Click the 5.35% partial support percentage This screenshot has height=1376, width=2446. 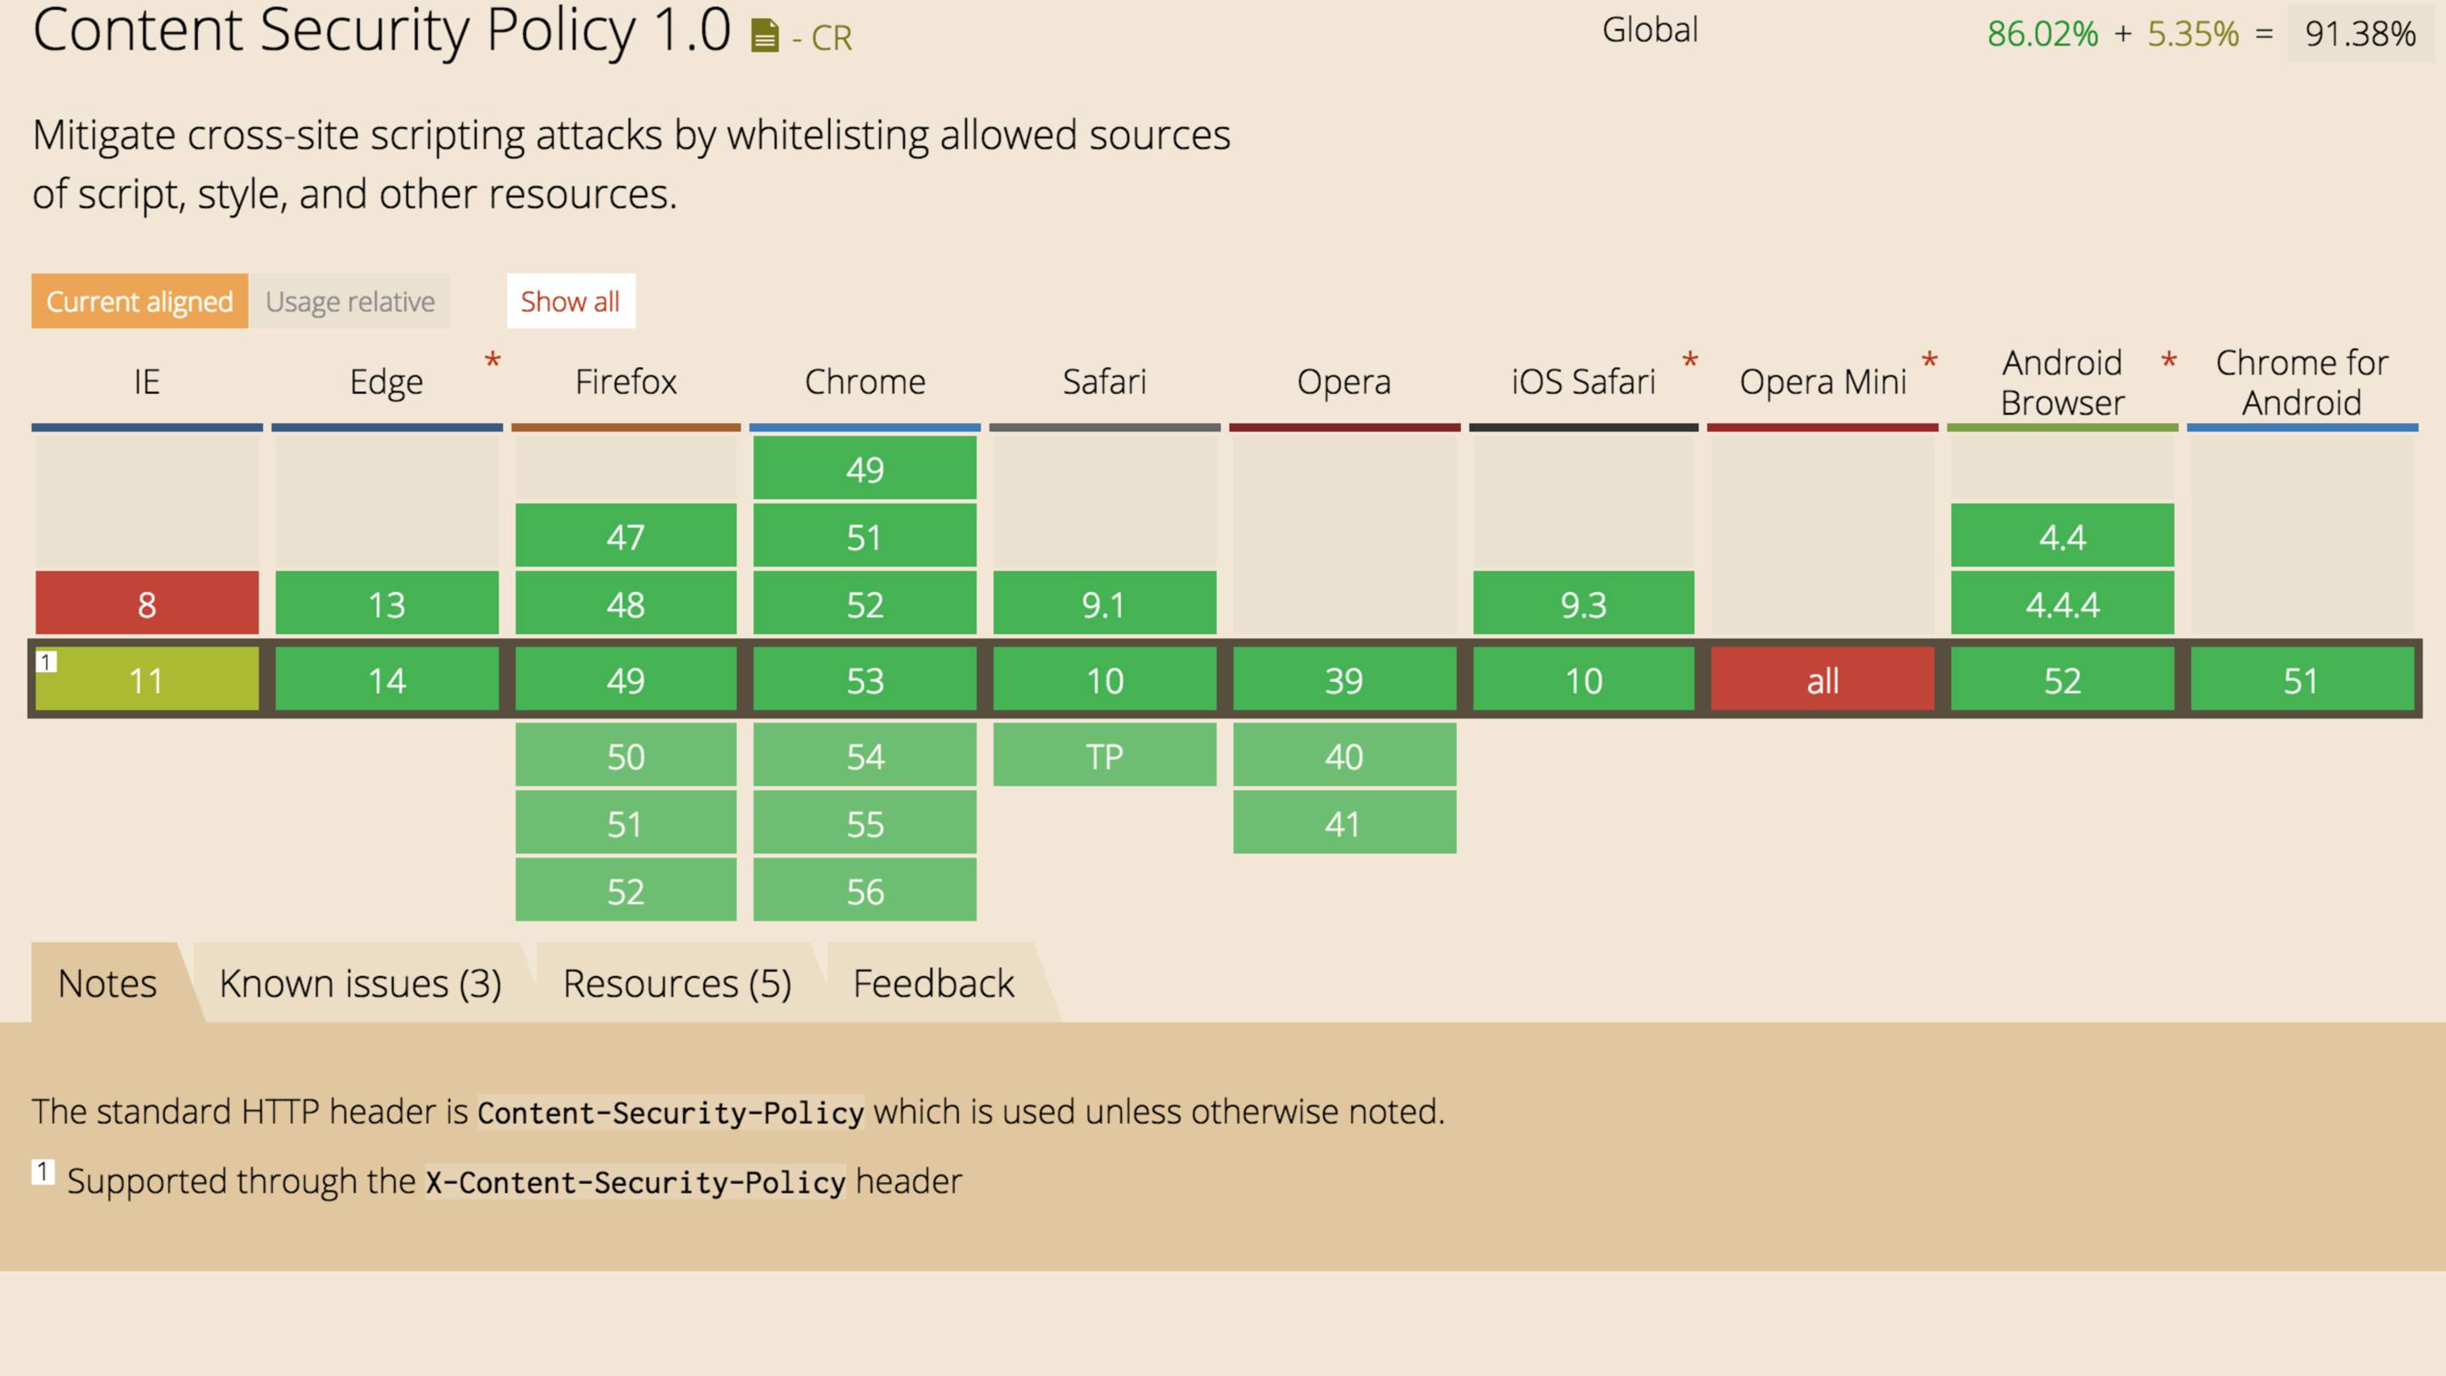2192,34
